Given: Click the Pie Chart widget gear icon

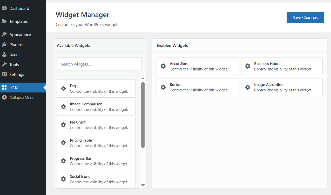Looking at the screenshot, I should [63, 125].
